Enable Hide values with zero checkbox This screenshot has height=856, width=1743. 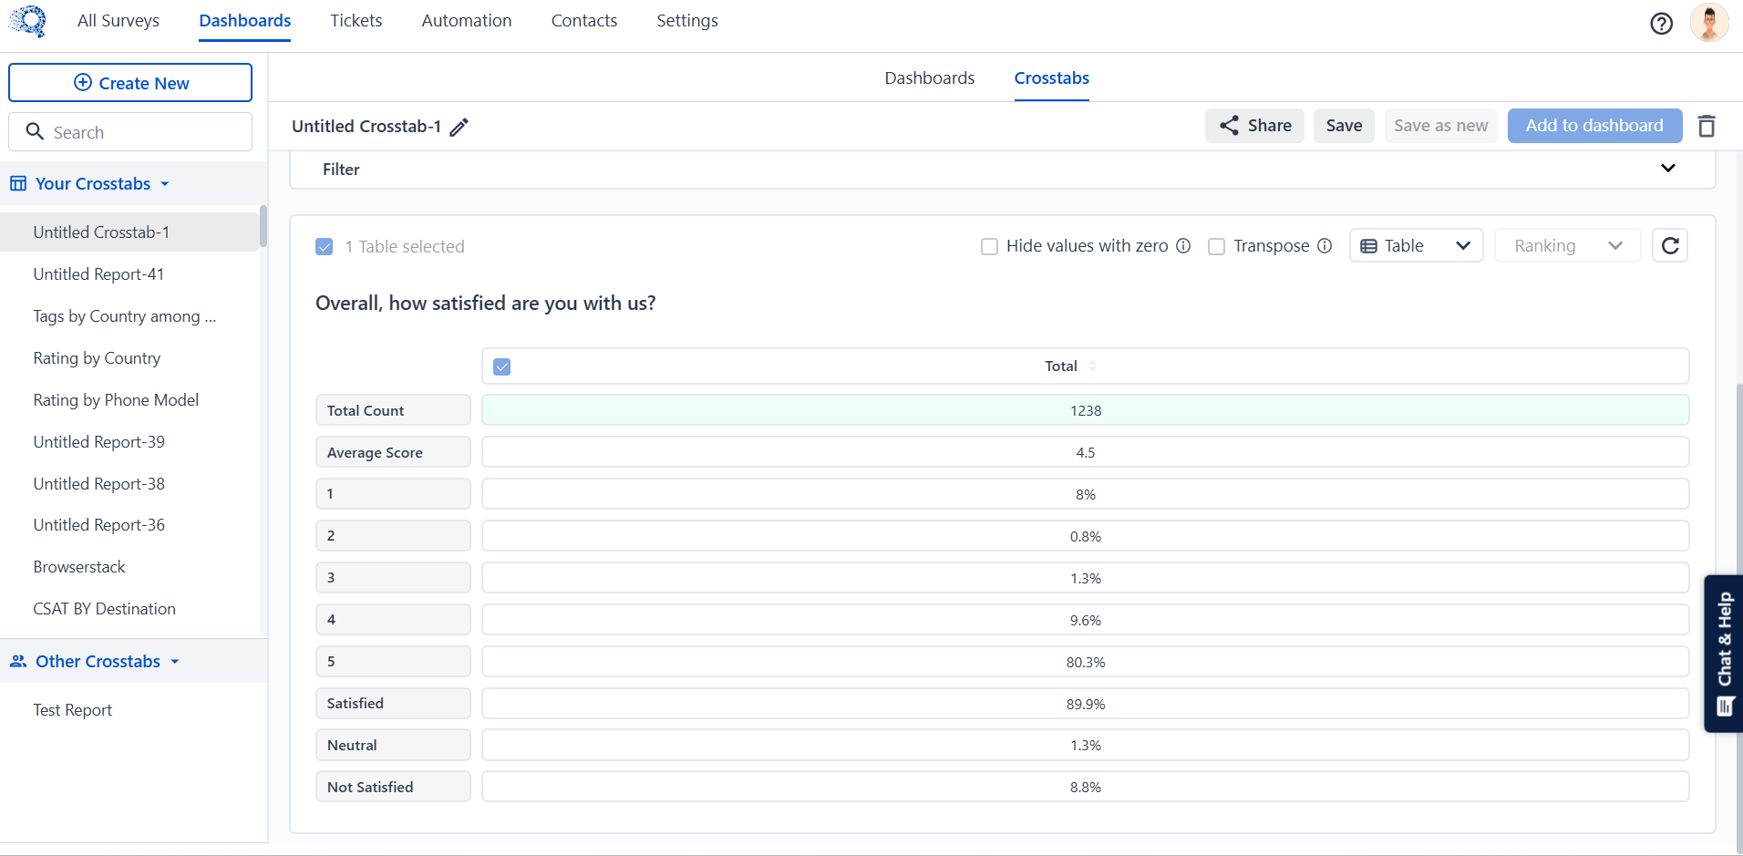click(989, 246)
